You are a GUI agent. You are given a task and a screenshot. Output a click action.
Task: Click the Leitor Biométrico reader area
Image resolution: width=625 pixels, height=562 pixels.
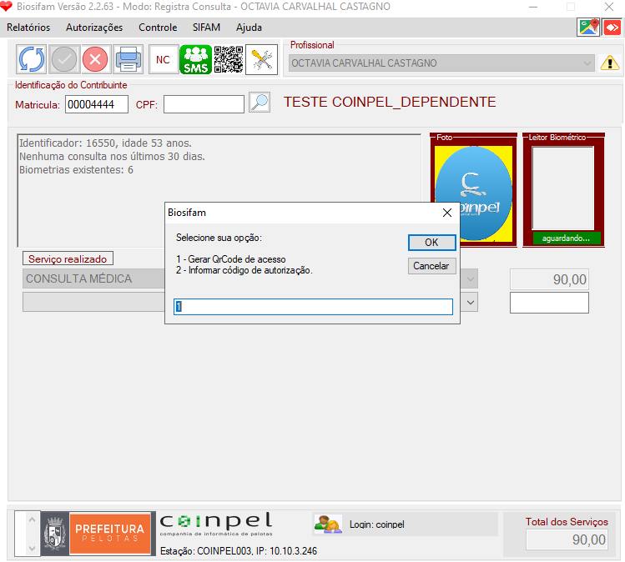tap(562, 188)
